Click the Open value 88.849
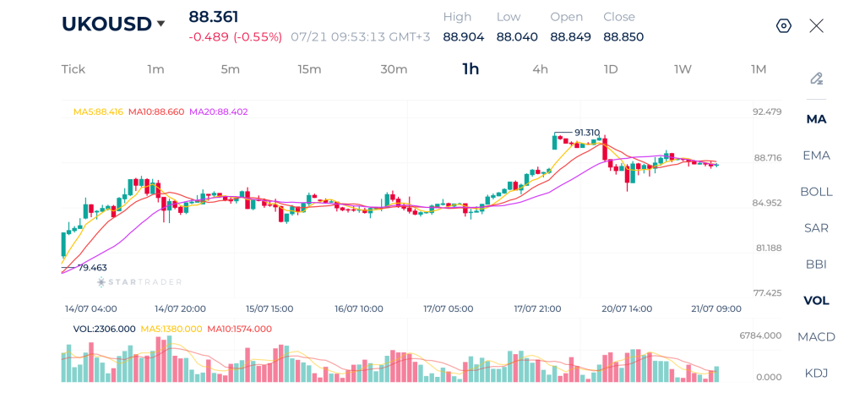This screenshot has height=398, width=865. point(570,37)
